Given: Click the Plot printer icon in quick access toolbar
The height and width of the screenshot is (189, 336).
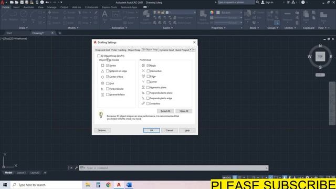Looking at the screenshot, I should coord(42,2).
